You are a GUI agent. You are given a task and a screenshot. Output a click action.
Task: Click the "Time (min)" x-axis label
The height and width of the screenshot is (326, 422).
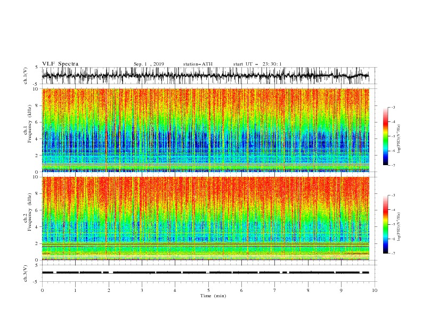pyautogui.click(x=213, y=296)
